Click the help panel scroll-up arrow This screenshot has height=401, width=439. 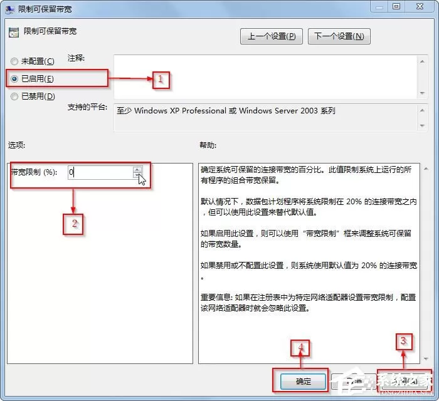(x=426, y=169)
